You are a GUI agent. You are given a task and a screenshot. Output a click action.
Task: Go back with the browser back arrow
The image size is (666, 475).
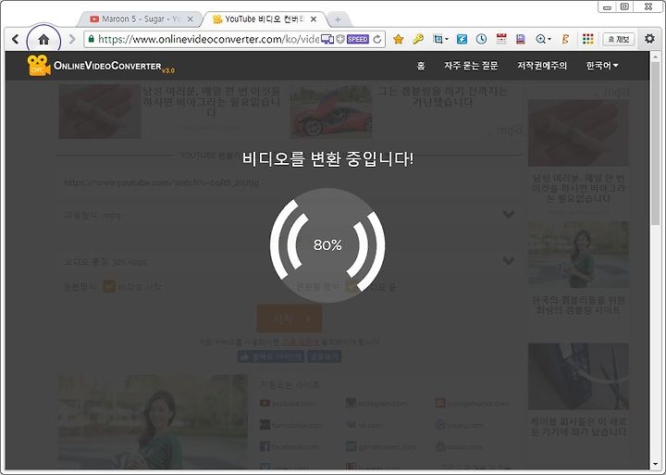tap(16, 39)
